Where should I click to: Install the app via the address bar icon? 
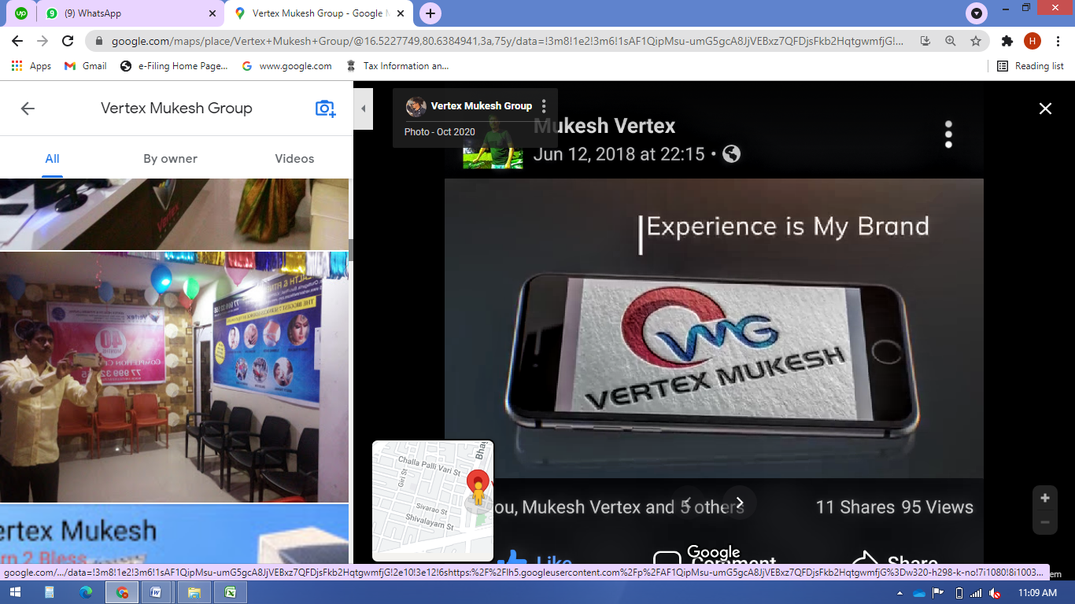coord(925,41)
